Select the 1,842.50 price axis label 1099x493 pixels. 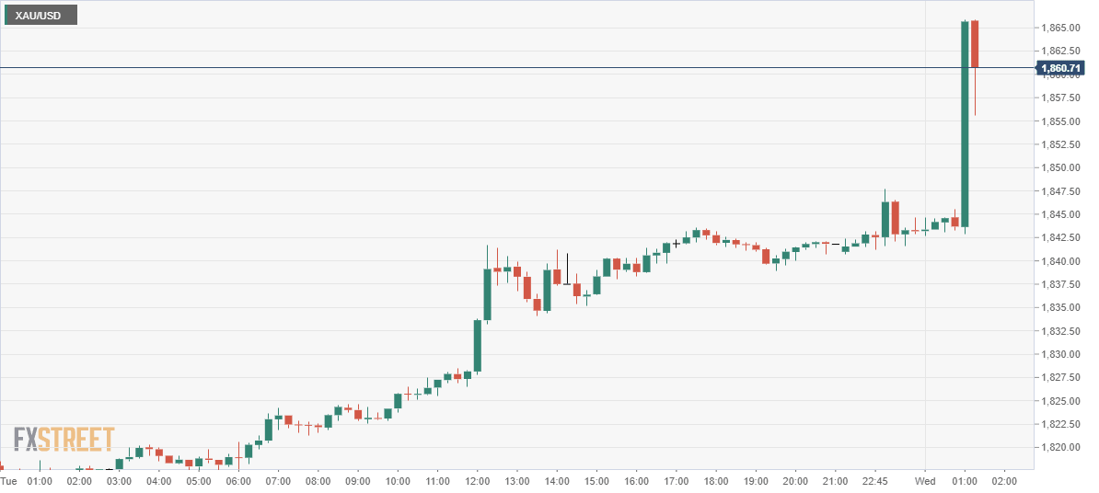click(x=1059, y=237)
